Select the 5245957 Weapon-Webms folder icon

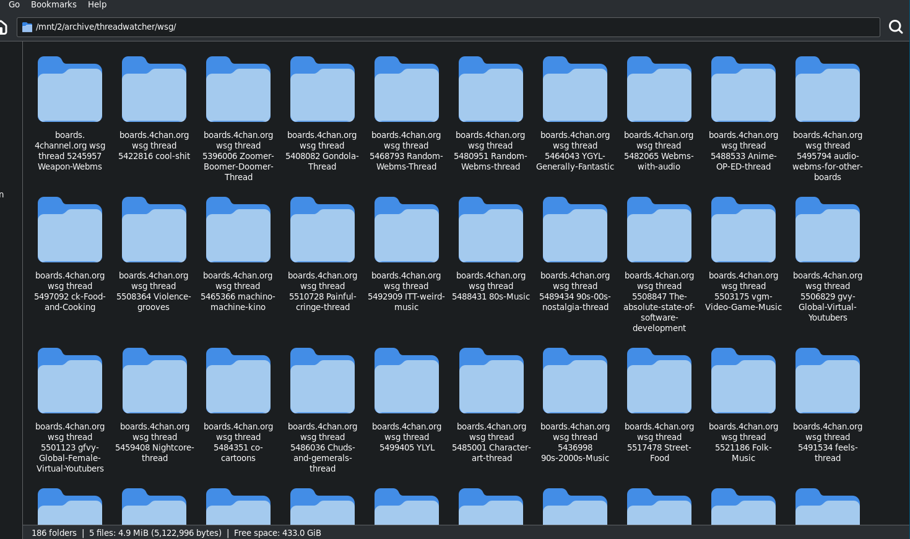point(70,89)
